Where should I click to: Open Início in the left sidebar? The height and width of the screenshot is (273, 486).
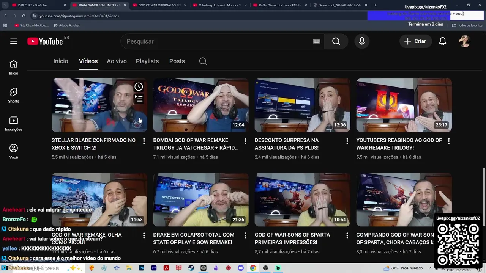click(14, 68)
